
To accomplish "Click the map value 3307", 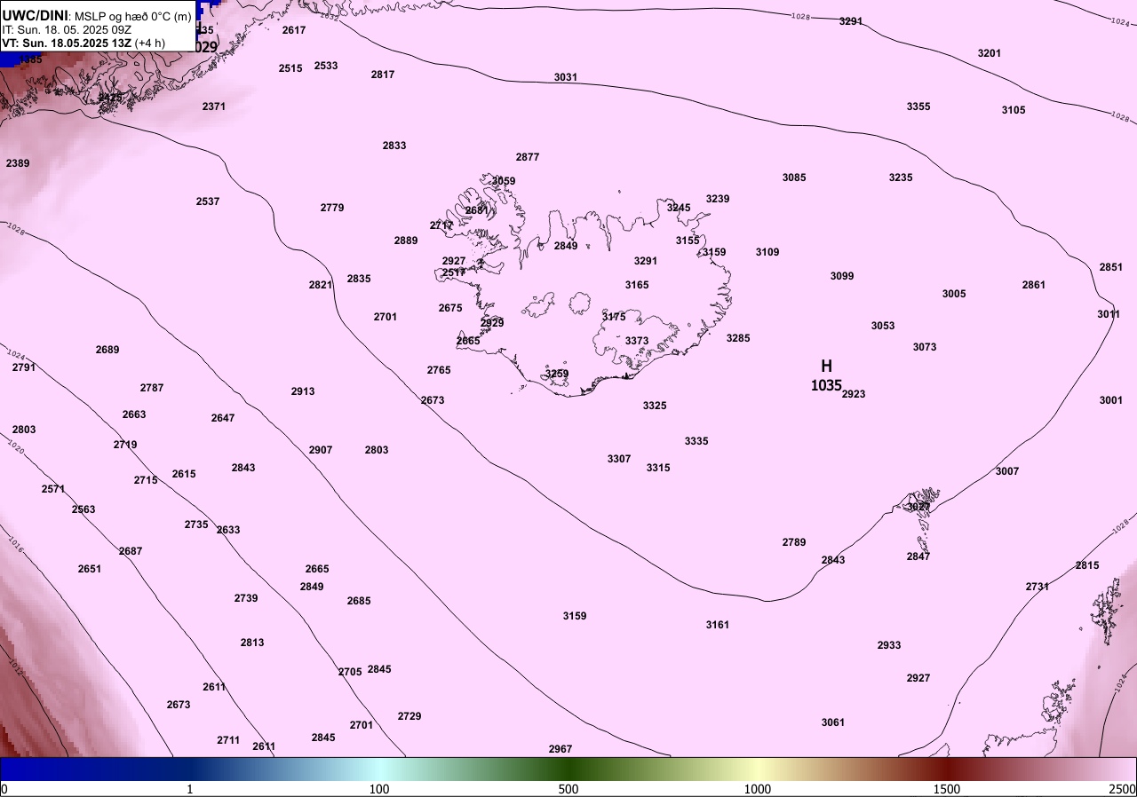I will (x=619, y=459).
